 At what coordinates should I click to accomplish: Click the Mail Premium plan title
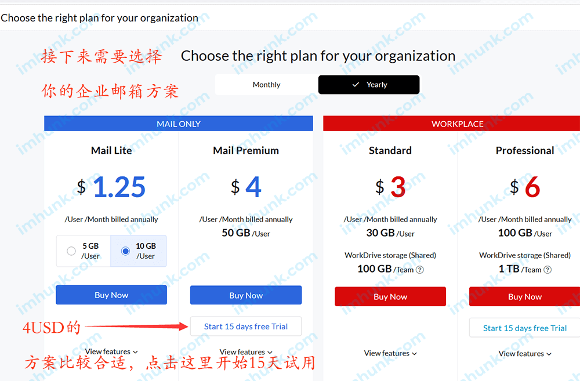[246, 151]
